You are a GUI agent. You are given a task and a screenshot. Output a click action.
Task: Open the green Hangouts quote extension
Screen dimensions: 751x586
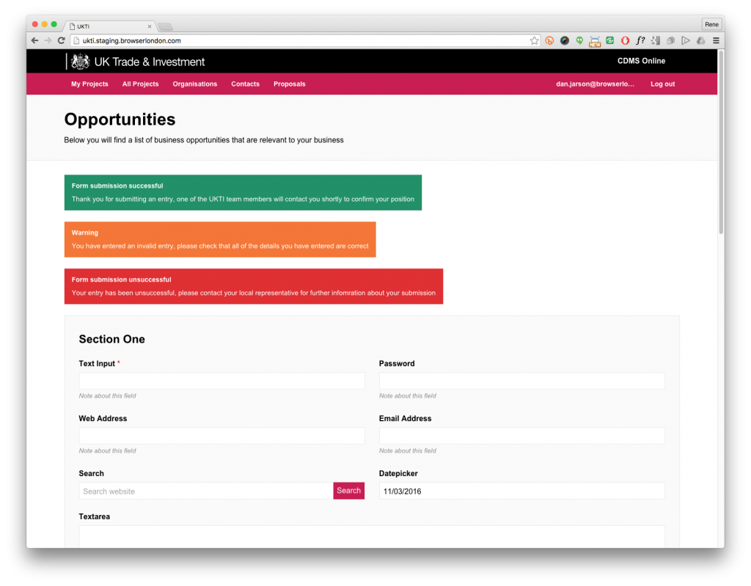pyautogui.click(x=579, y=41)
